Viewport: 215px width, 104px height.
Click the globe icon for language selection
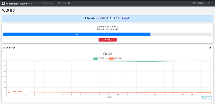pos(194,3)
